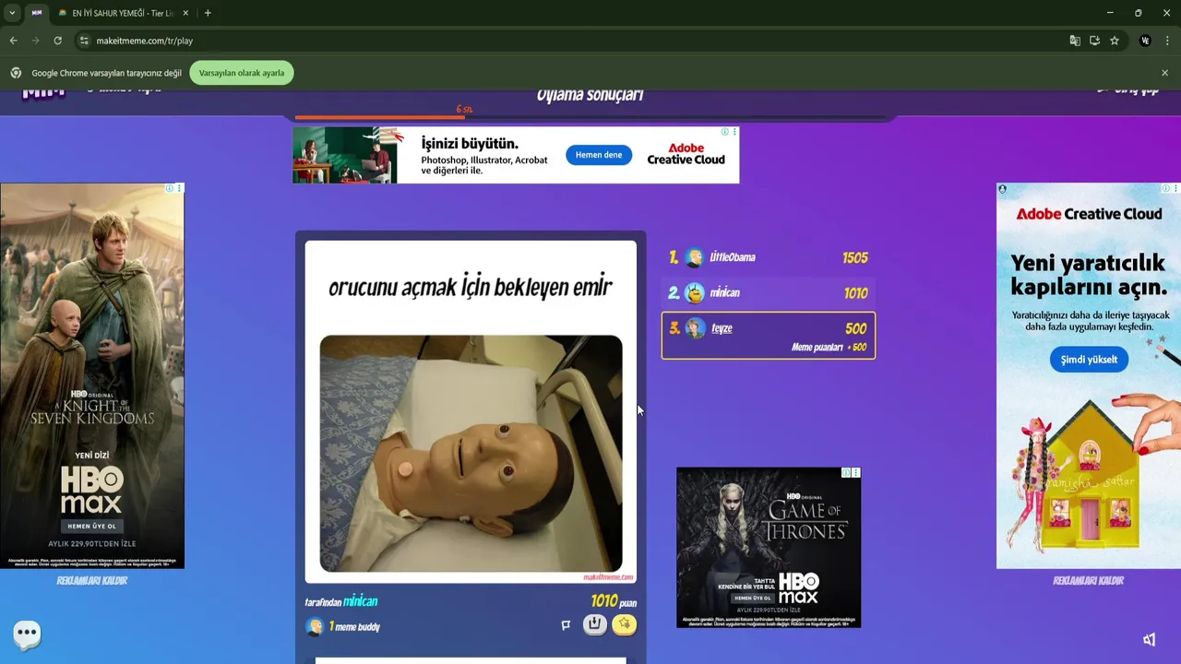Screen dimensions: 1181x664
Task: Open the tab search dropdown arrow
Action: (11, 13)
